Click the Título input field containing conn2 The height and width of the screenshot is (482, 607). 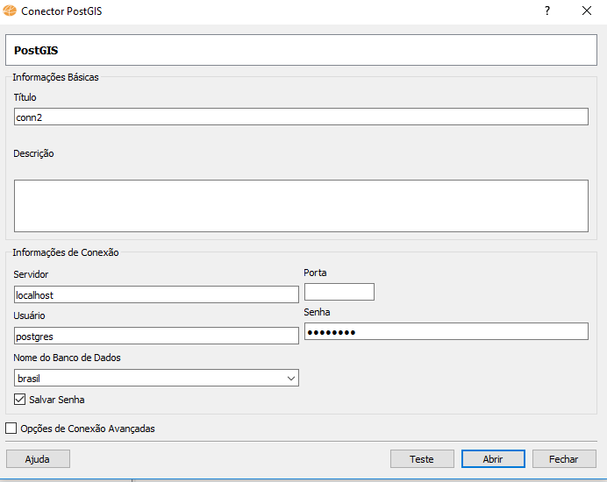pyautogui.click(x=301, y=117)
